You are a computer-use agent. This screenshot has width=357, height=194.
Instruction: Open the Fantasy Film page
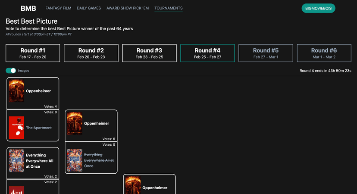tap(58, 8)
